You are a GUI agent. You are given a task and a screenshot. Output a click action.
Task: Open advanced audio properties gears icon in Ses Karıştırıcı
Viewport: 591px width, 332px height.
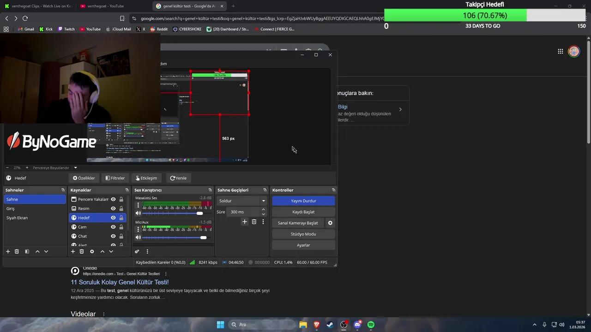coord(137,251)
